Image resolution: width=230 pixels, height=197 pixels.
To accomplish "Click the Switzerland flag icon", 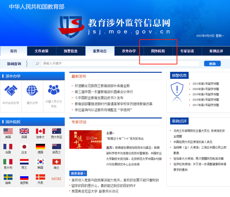I will [56, 162].
